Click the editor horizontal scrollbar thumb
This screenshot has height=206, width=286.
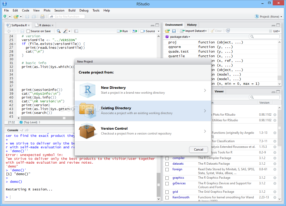tap(64, 118)
